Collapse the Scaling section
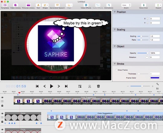 point(115,30)
